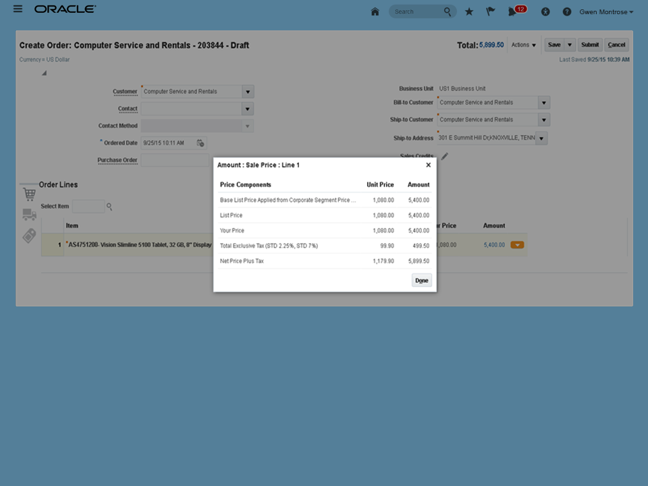This screenshot has width=648, height=486.
Task: Click the 5,899.50 total link
Action: click(491, 45)
